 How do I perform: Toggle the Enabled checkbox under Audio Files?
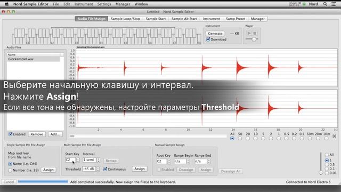[10, 134]
